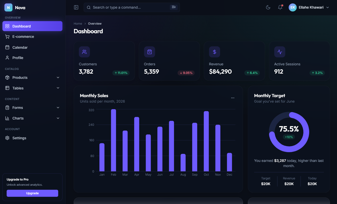Click the Upgrade button
This screenshot has width=337, height=204.
click(32, 193)
